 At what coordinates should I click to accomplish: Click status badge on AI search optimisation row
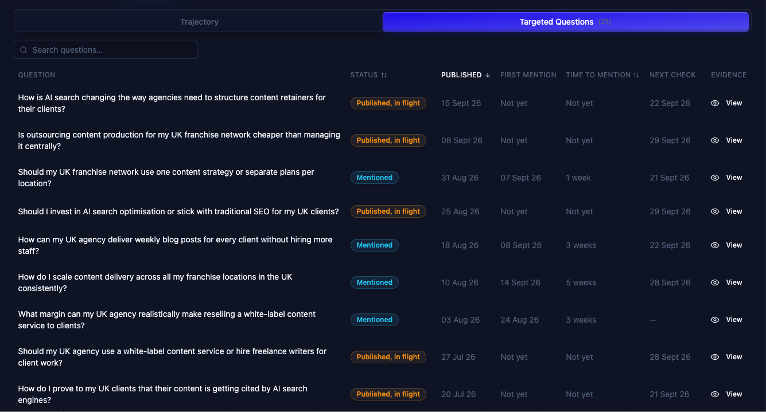pyautogui.click(x=388, y=211)
